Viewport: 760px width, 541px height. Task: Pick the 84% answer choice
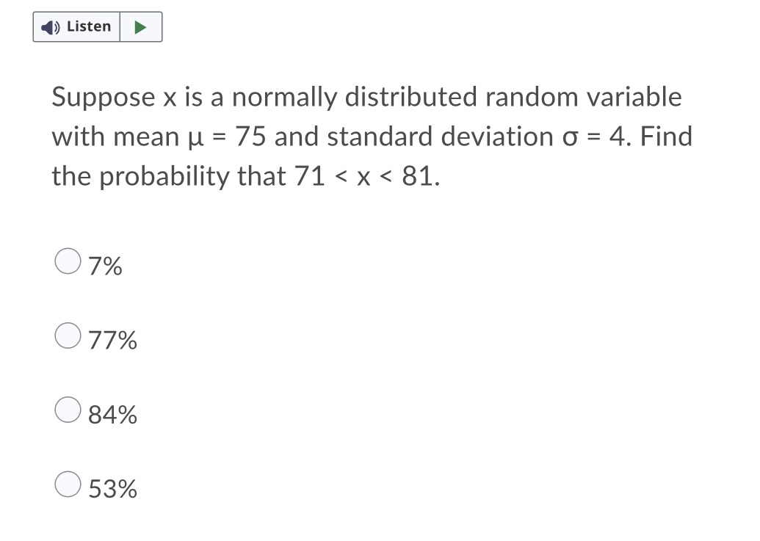[x=68, y=409]
